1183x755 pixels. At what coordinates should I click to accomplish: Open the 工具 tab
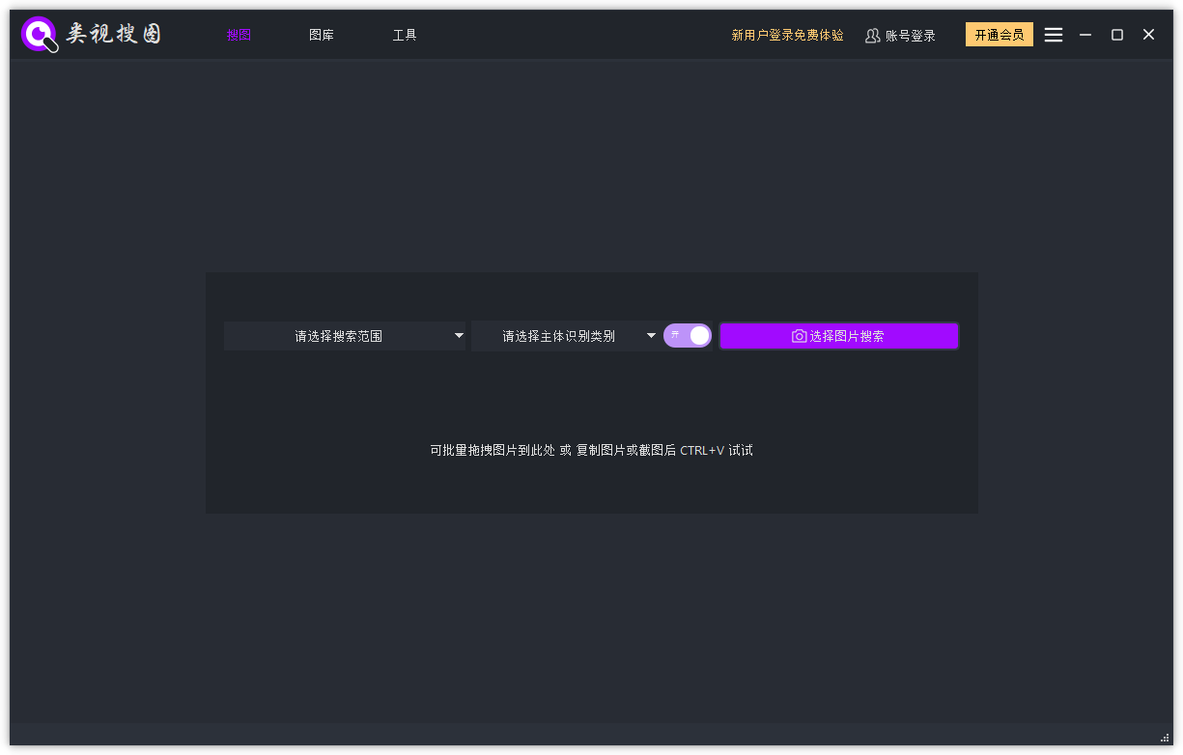click(x=405, y=35)
